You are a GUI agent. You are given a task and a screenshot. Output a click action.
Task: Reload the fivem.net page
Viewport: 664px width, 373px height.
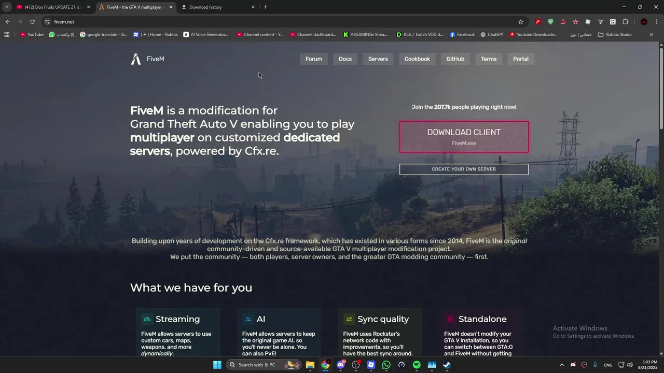[x=32, y=22]
